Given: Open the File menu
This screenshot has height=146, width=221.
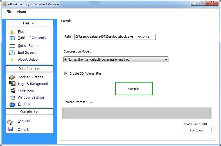Looking at the screenshot, I should tap(9, 12).
